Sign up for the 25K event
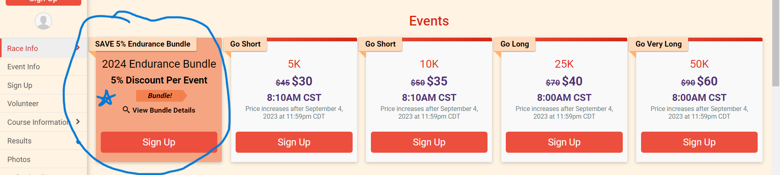The image size is (780, 175). (x=564, y=142)
